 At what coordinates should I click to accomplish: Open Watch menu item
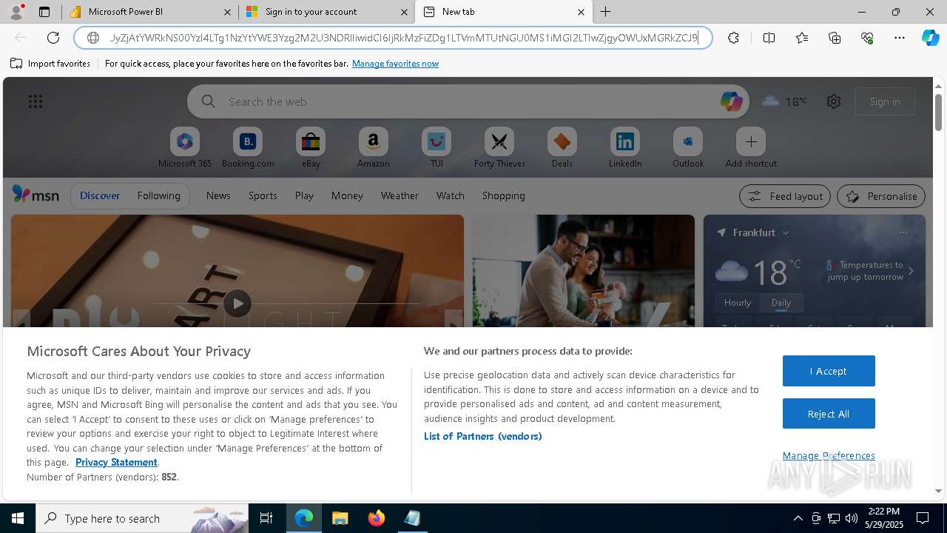[x=451, y=195]
